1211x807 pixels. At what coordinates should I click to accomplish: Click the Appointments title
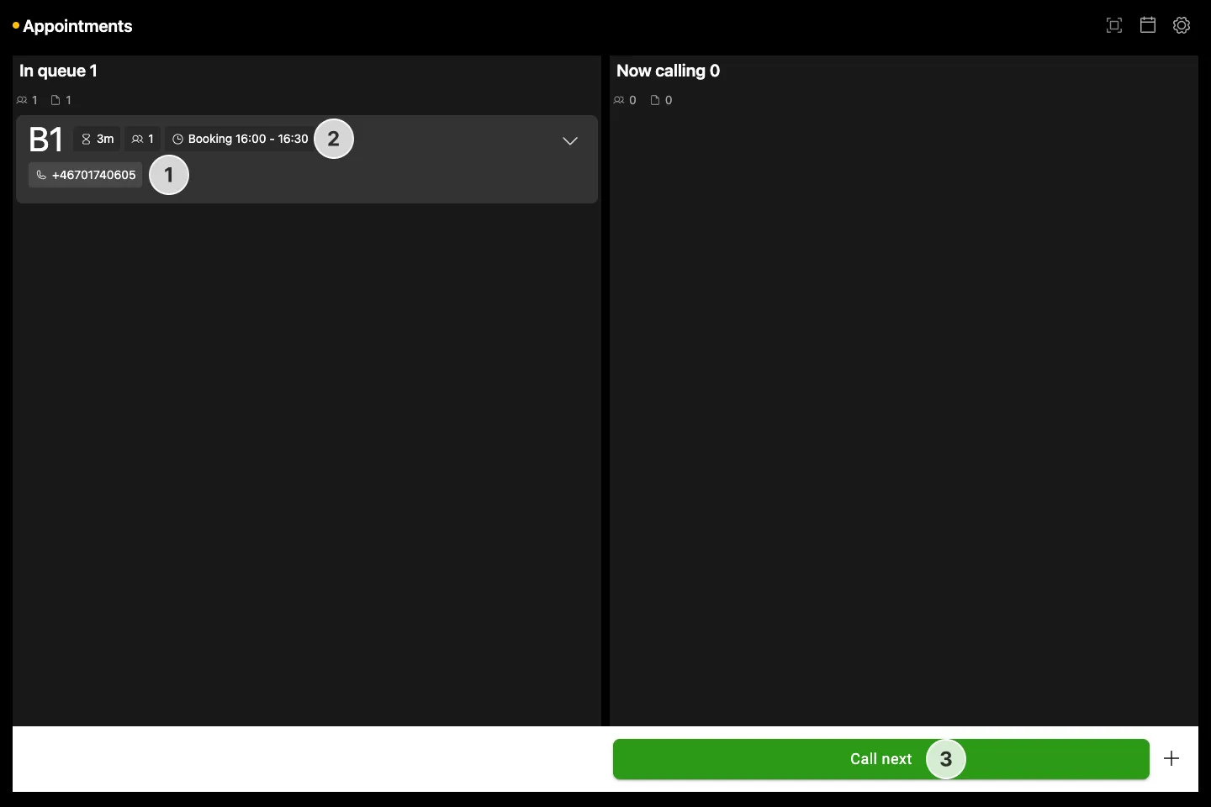[77, 26]
